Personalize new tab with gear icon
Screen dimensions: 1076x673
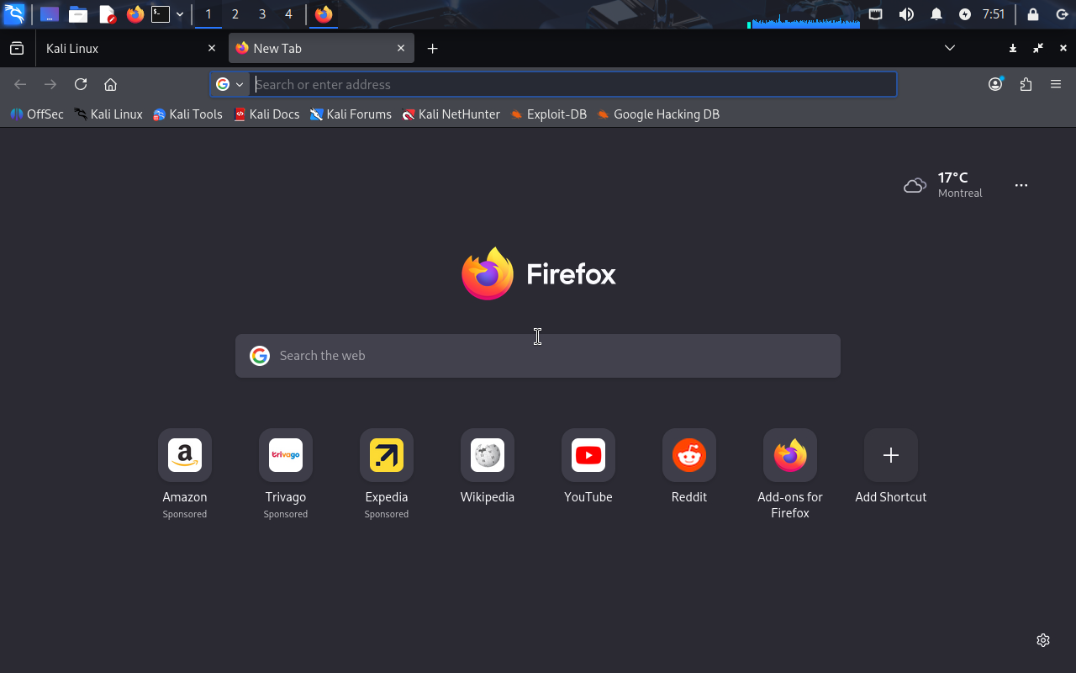pyautogui.click(x=1043, y=640)
